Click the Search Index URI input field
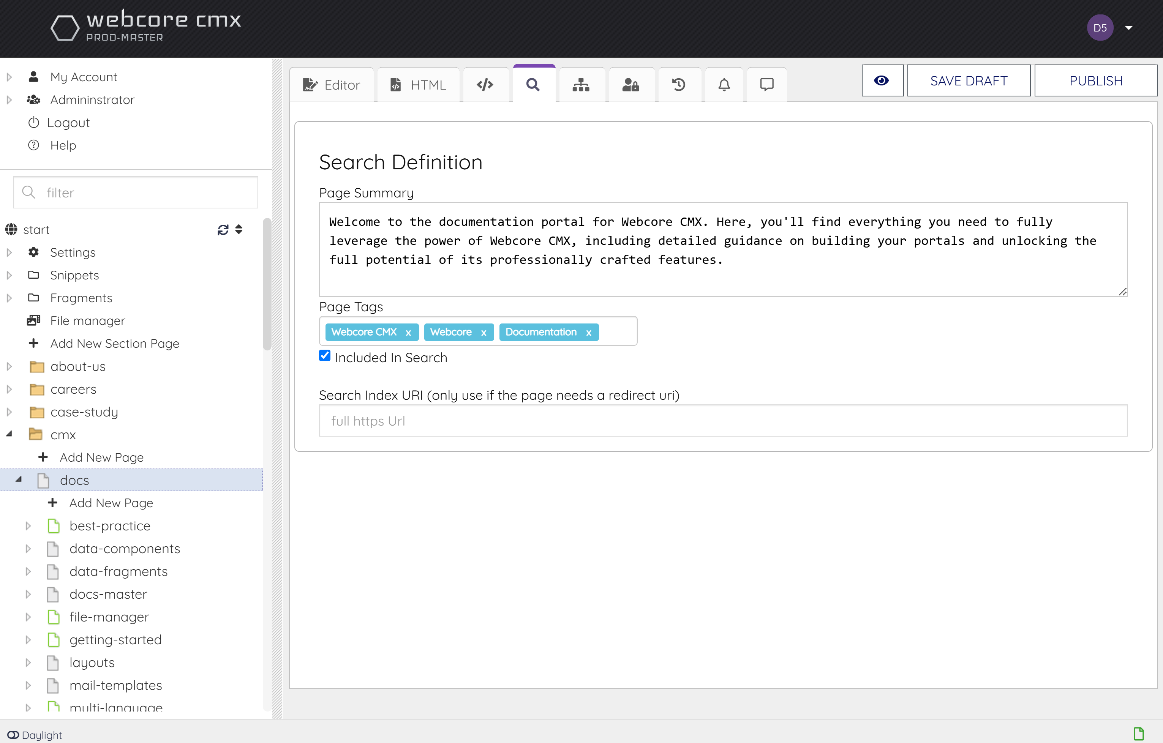The image size is (1163, 743). (x=723, y=420)
